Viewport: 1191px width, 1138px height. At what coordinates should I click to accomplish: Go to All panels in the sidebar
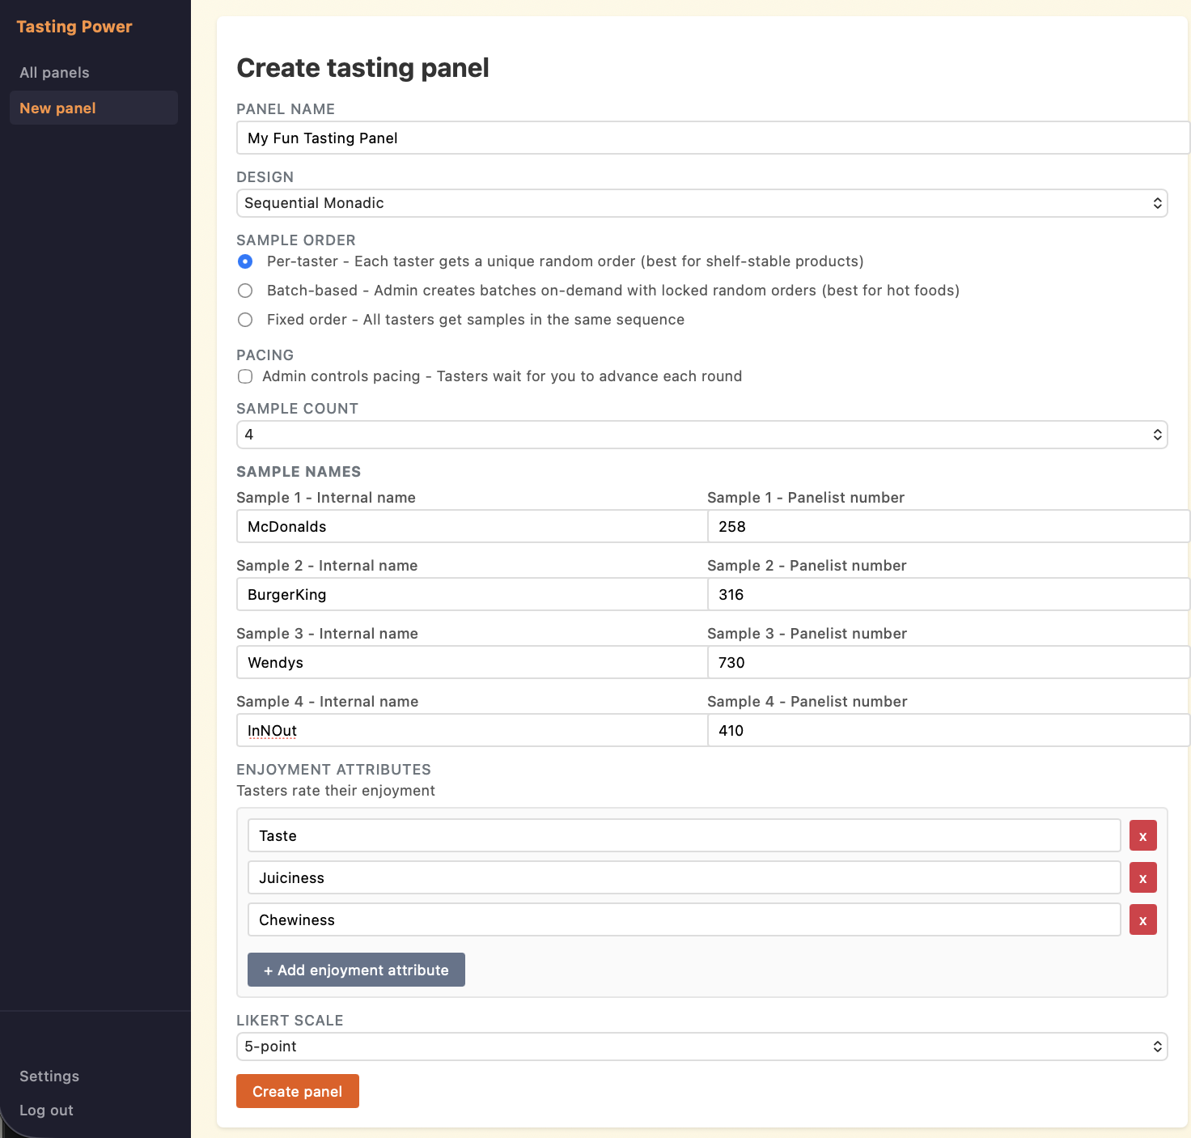coord(54,72)
